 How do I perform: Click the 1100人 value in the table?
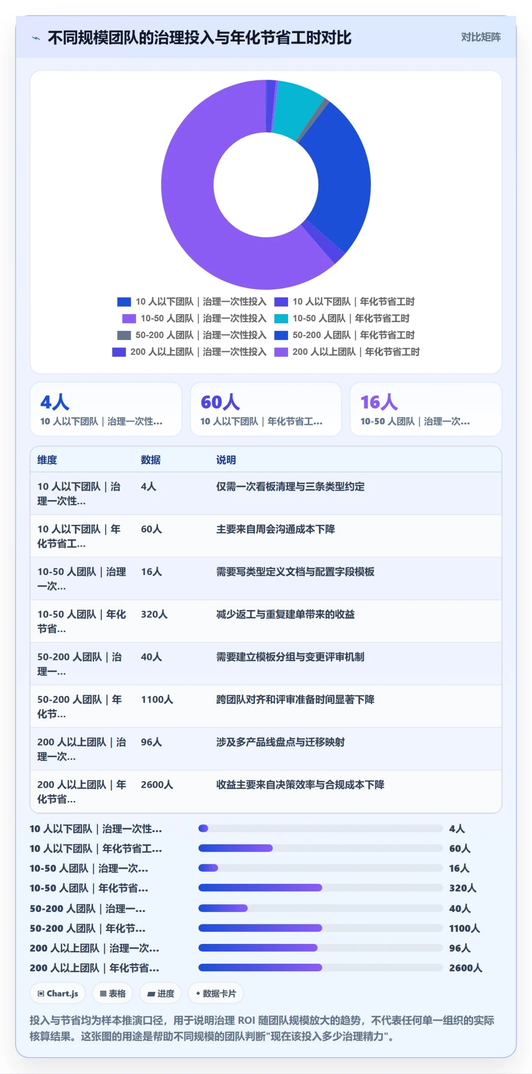[x=157, y=699]
